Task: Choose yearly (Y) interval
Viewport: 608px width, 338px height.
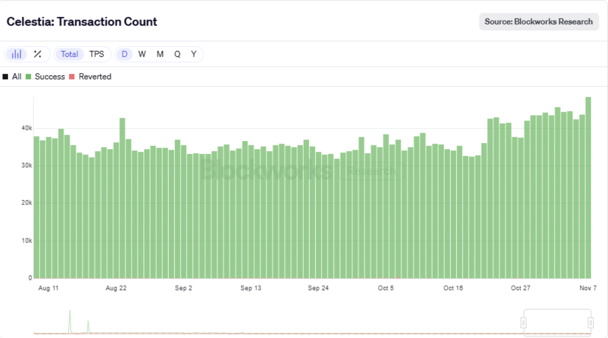Action: pos(194,54)
